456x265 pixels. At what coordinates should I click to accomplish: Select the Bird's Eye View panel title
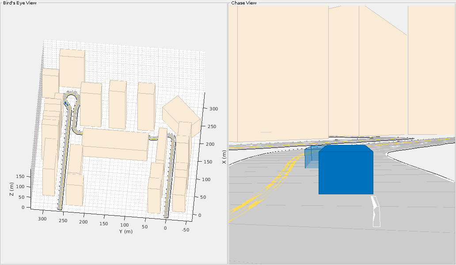[20, 3]
